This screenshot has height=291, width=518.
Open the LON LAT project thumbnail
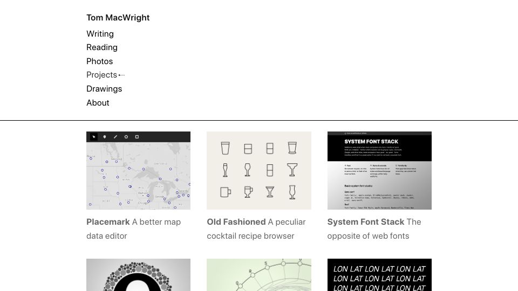click(379, 275)
